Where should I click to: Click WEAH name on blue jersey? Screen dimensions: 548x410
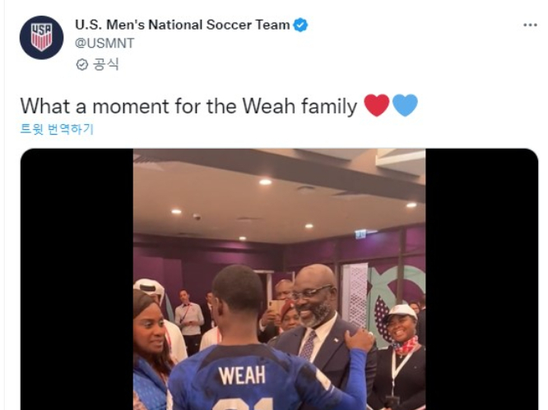pyautogui.click(x=242, y=375)
